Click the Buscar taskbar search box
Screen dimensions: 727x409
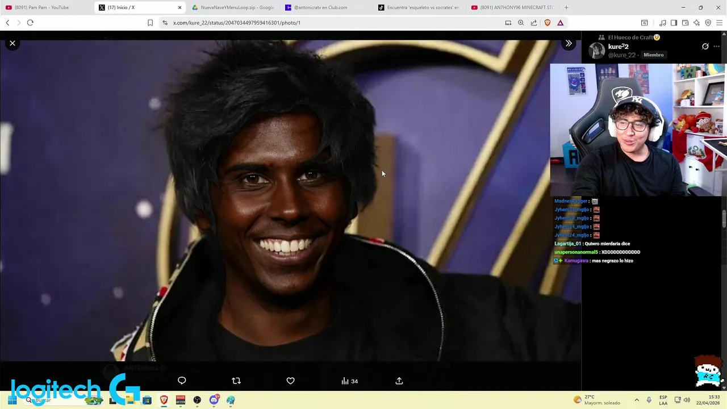[x=64, y=400]
